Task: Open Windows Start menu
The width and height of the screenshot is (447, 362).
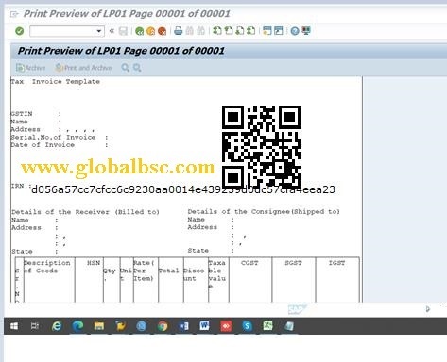Action: tap(14, 326)
